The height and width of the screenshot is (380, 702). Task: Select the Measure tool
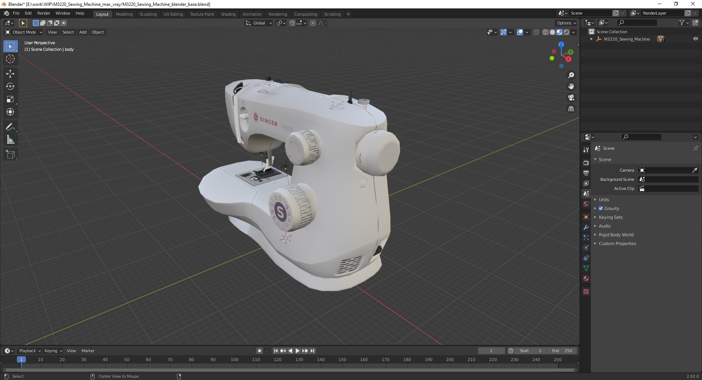coord(10,140)
